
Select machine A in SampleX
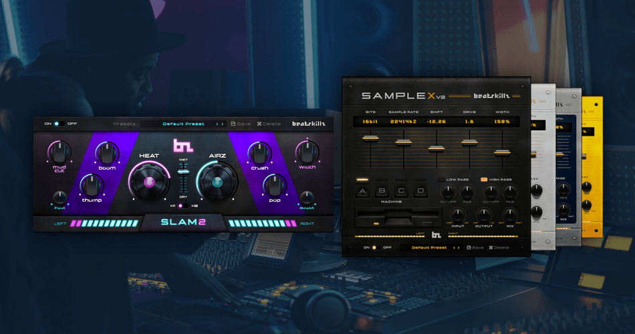pos(363,192)
